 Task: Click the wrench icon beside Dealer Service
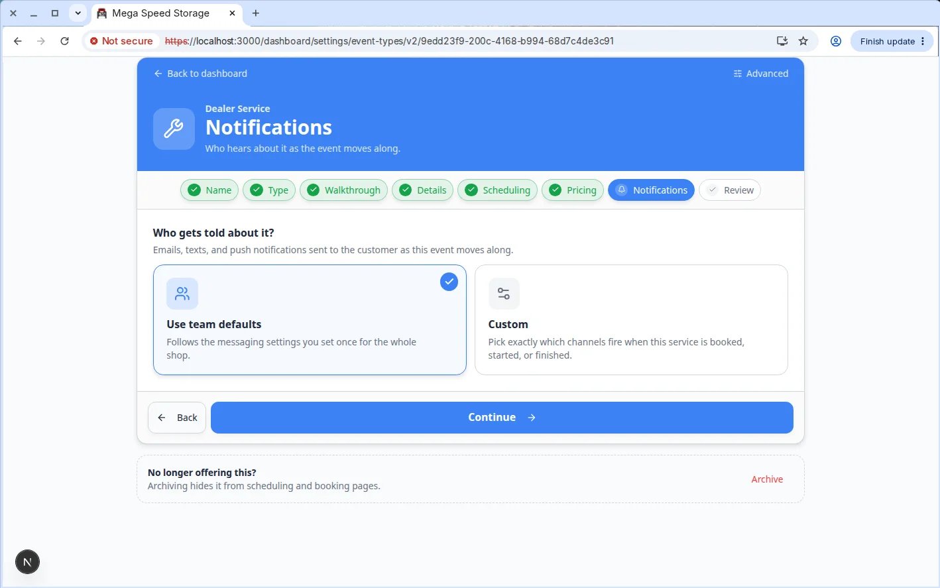(174, 129)
